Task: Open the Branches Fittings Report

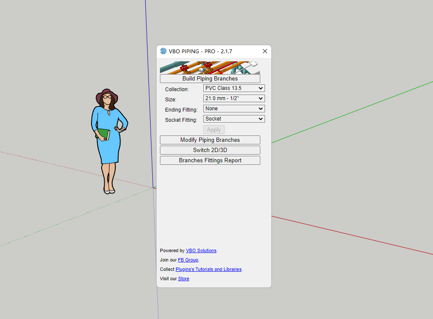Action: [210, 161]
